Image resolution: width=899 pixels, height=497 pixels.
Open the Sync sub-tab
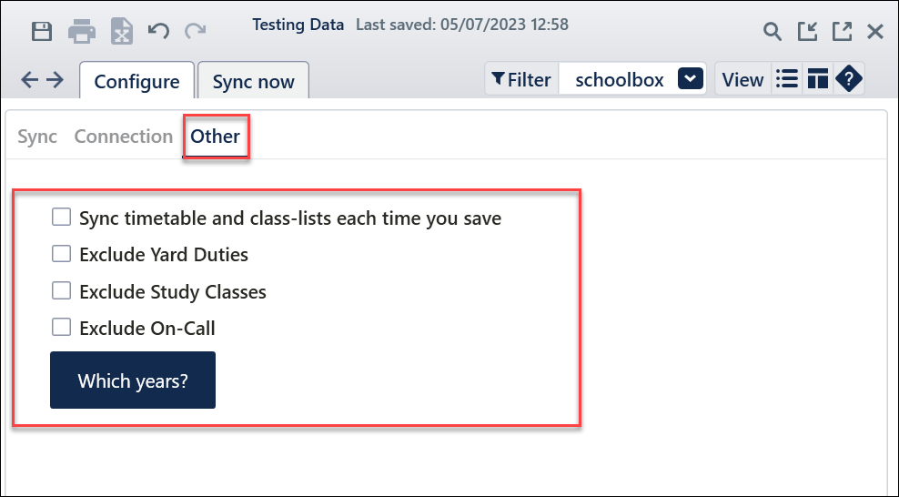[37, 137]
